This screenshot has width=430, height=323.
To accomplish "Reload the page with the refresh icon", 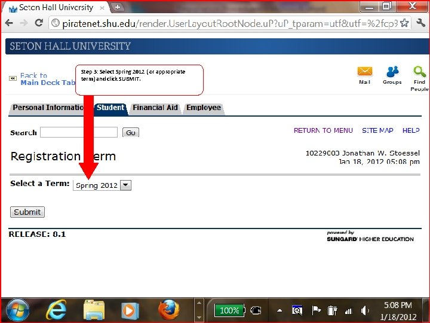I will (x=39, y=23).
